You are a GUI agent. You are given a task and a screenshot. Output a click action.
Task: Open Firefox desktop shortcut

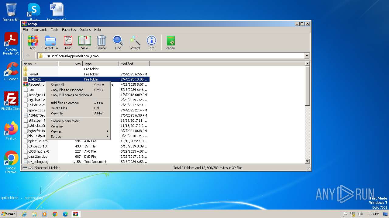point(11,131)
